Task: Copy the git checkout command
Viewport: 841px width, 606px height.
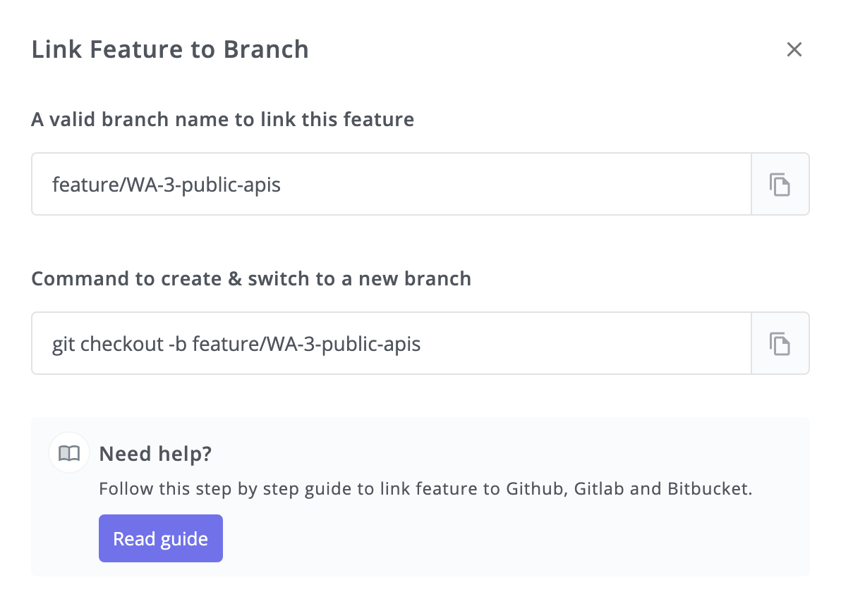Action: 780,344
